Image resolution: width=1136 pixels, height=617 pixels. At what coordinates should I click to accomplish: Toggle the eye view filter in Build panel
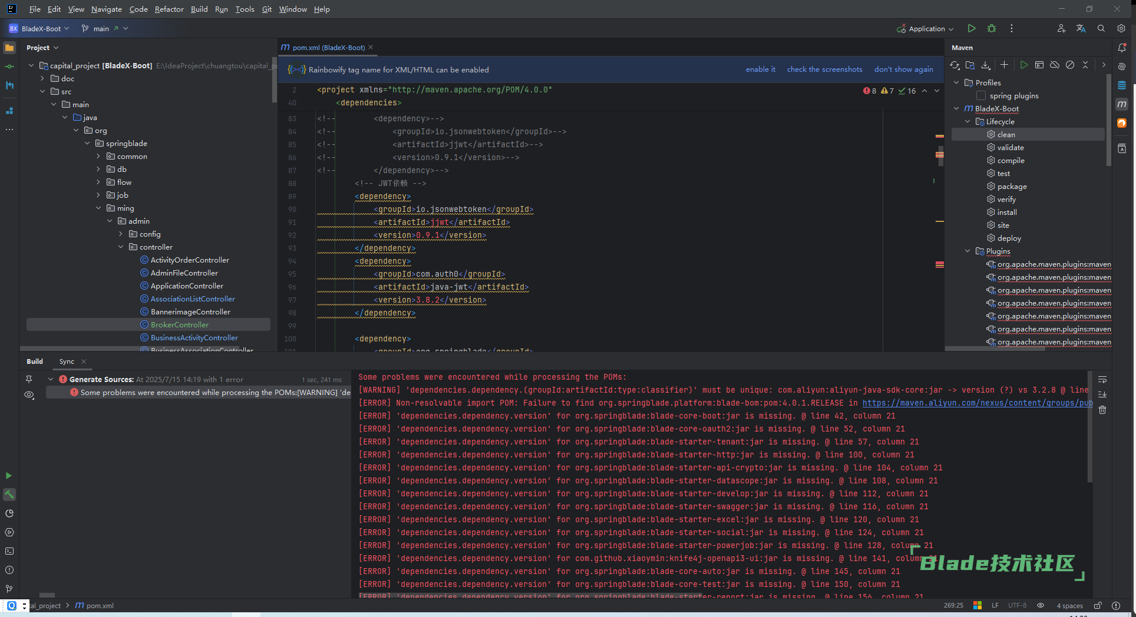[x=29, y=394]
